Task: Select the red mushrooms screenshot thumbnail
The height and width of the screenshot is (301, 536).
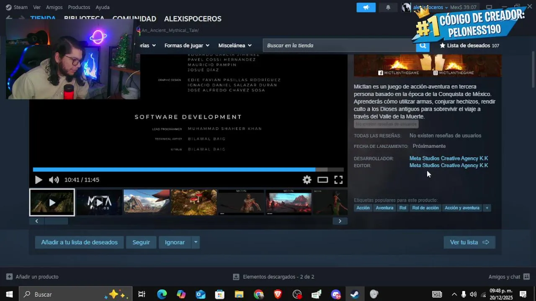Action: 194,202
